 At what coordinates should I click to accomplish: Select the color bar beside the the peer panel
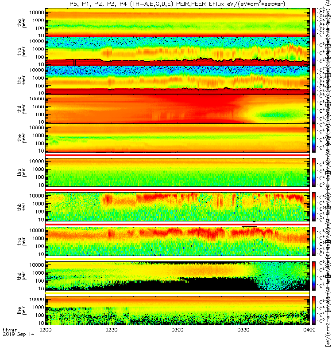click(x=314, y=138)
